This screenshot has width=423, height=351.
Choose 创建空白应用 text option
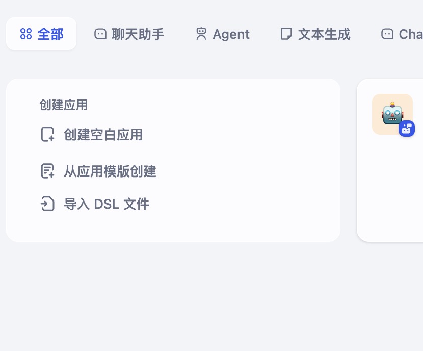pyautogui.click(x=103, y=135)
